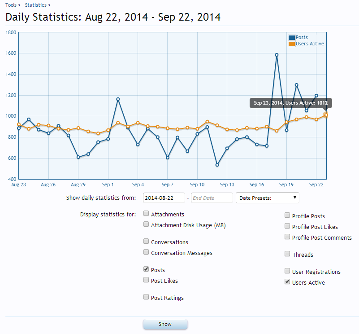Focus the start date field 2014-08-22
The width and height of the screenshot is (359, 334).
[x=164, y=198]
